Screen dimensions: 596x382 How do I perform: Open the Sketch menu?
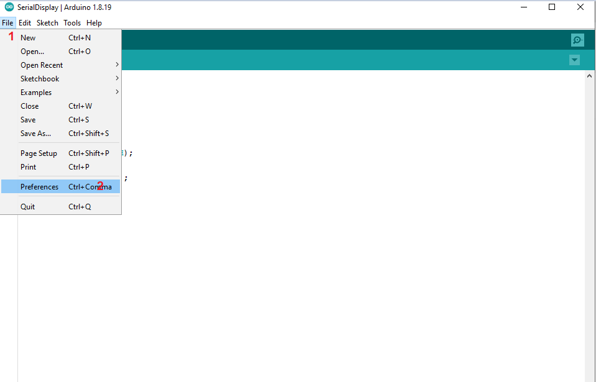[x=47, y=23]
